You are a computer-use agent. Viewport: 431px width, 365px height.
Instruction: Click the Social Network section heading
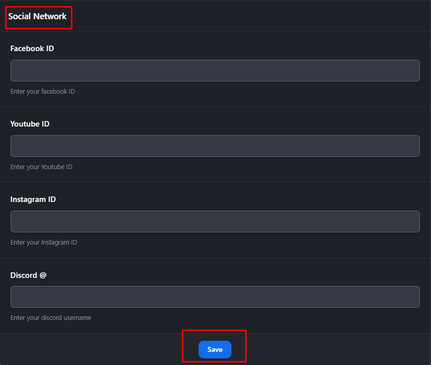pos(37,16)
